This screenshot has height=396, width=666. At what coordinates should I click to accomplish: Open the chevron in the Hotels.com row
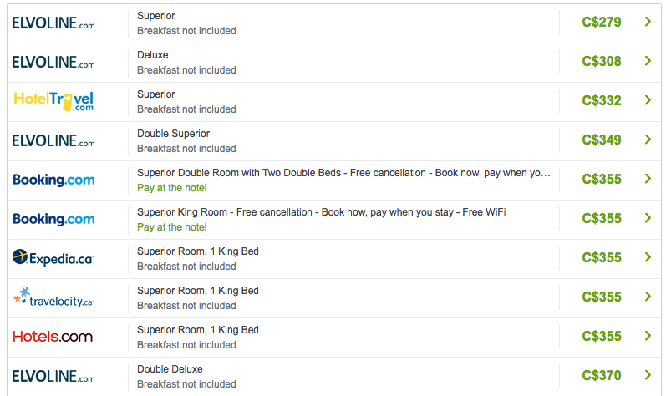point(648,336)
